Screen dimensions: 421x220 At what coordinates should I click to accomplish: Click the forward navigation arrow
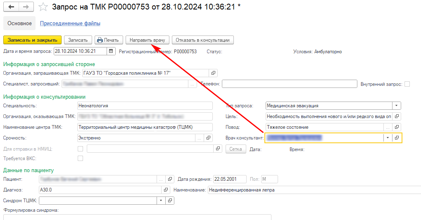point(26,7)
